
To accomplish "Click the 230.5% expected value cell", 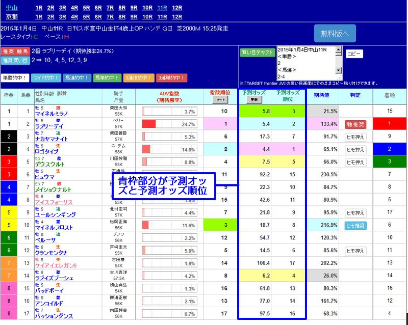I will click(323, 174).
